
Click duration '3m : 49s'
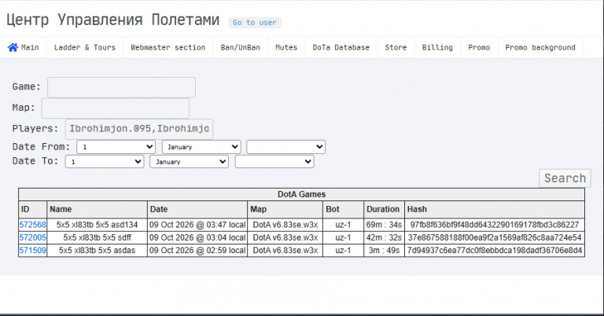tap(384, 251)
